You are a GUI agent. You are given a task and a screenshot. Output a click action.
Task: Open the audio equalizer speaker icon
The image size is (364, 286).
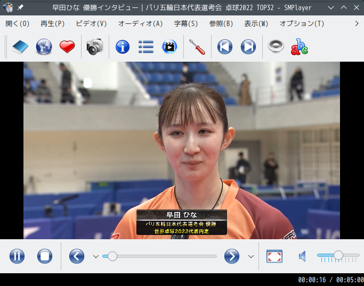click(x=276, y=46)
